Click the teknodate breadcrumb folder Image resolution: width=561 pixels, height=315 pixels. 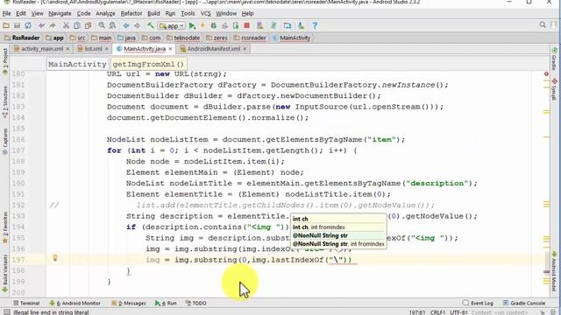183,38
